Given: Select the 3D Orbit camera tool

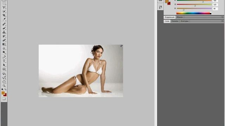Looking at the screenshot, I should (x=4, y=78).
